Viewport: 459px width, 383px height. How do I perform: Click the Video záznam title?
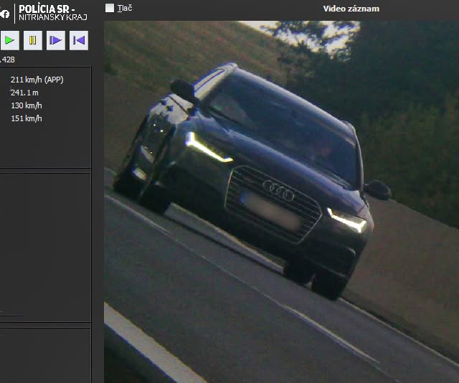tap(351, 9)
